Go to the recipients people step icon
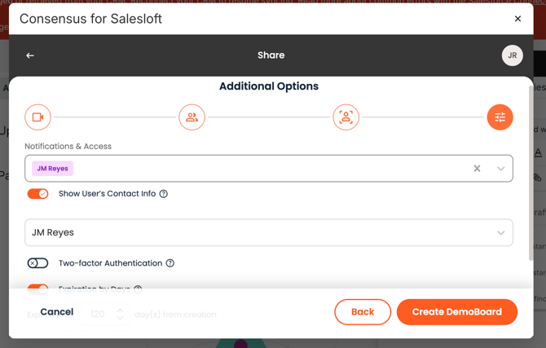 pyautogui.click(x=192, y=117)
